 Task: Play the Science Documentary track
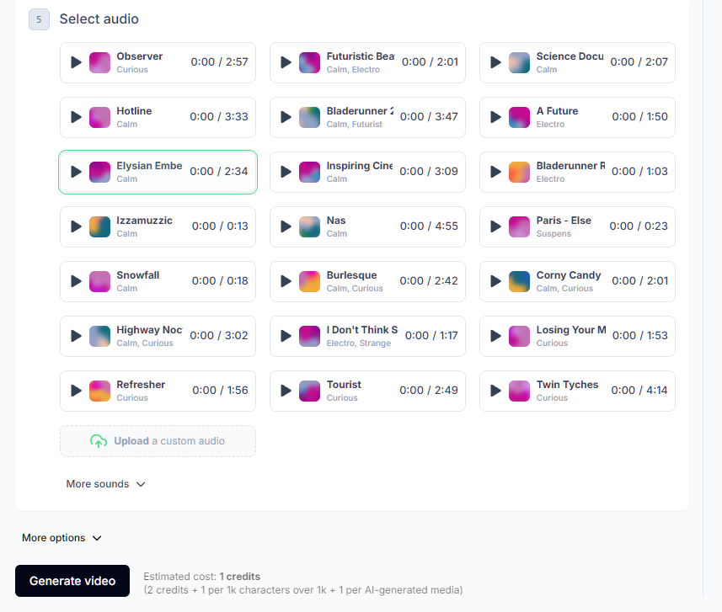[495, 62]
